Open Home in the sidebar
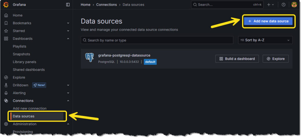Viewport: 302px width, 139px height. click(17, 15)
